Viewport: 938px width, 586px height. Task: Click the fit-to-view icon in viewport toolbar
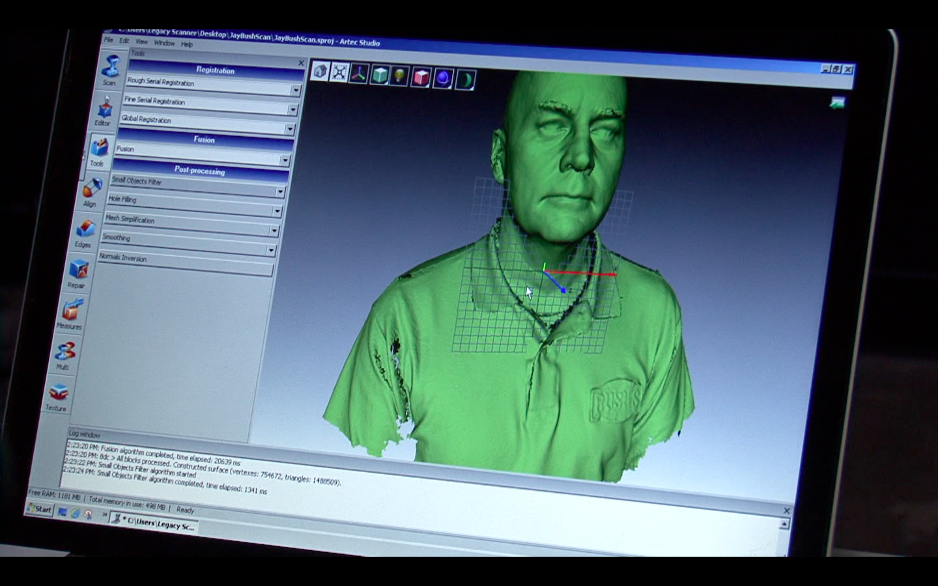click(339, 72)
